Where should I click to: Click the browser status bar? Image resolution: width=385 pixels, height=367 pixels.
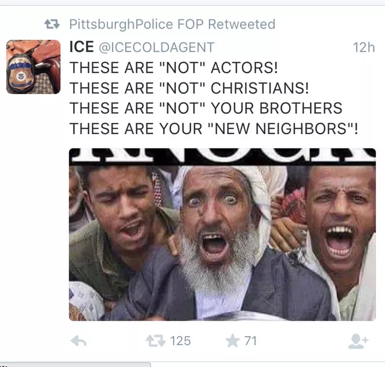pyautogui.click(x=75, y=365)
